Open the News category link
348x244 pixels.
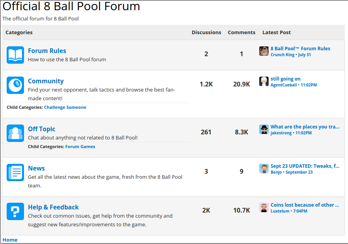click(36, 168)
